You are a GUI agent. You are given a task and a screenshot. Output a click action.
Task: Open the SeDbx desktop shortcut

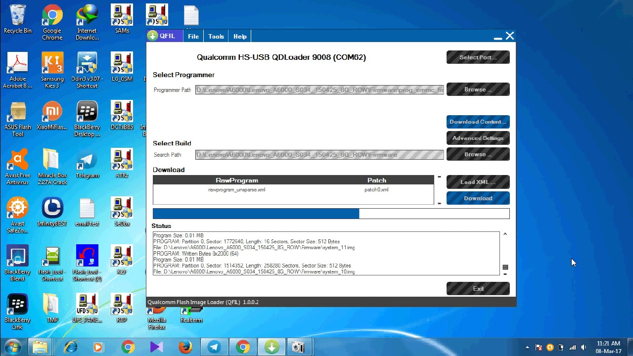[122, 212]
